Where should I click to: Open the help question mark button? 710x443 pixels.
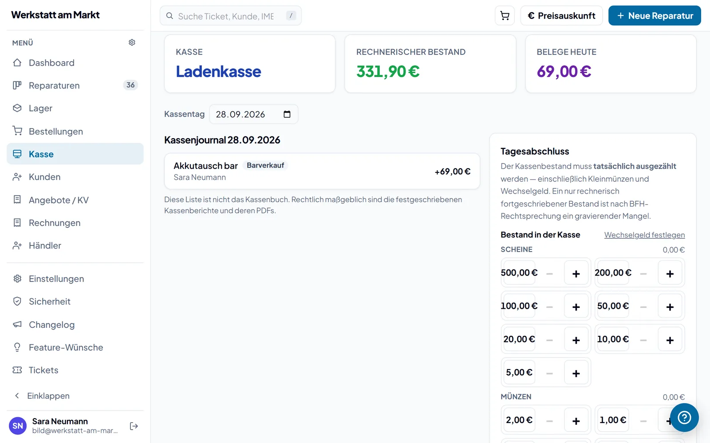(x=684, y=417)
